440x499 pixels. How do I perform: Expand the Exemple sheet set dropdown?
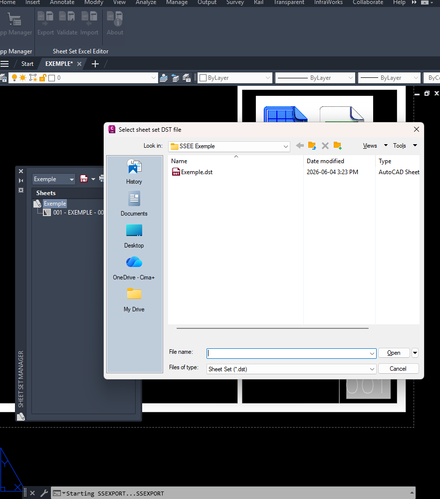point(71,179)
